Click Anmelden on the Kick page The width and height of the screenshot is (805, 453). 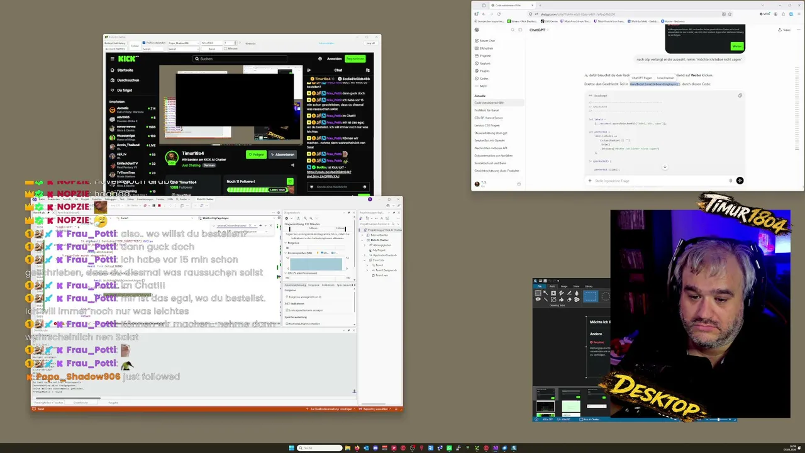click(x=335, y=59)
